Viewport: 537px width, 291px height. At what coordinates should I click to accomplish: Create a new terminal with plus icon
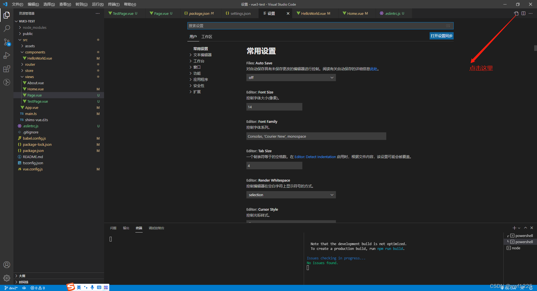(x=514, y=228)
